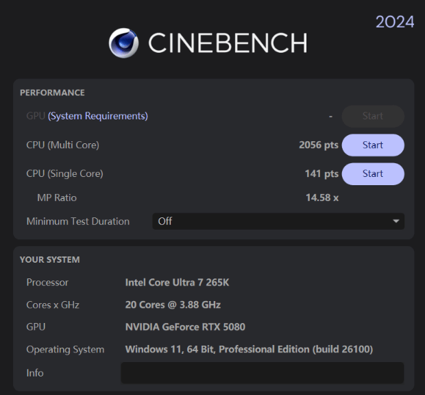Open the System Requirements link

click(97, 116)
